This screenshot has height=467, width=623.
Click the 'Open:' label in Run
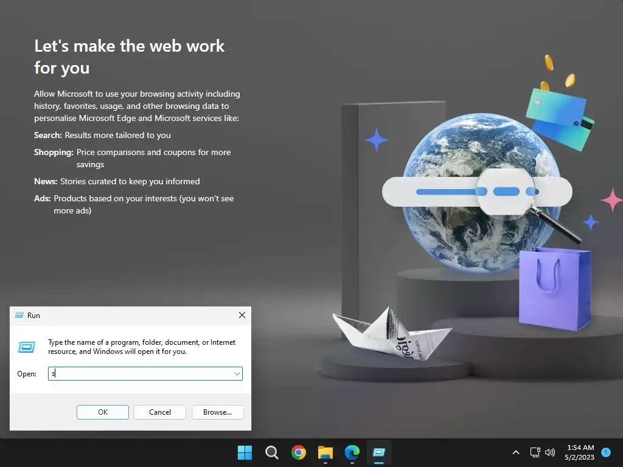click(x=27, y=374)
